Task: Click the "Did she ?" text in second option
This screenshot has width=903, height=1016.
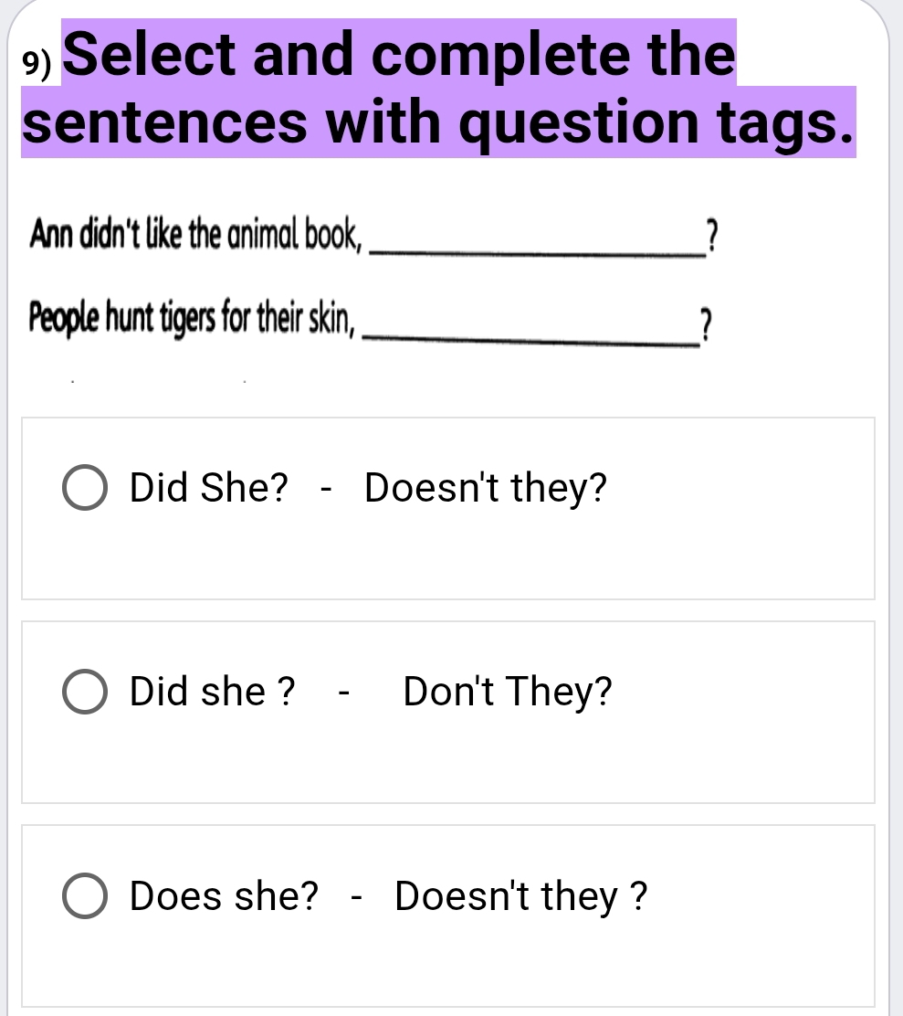Action: (x=213, y=693)
